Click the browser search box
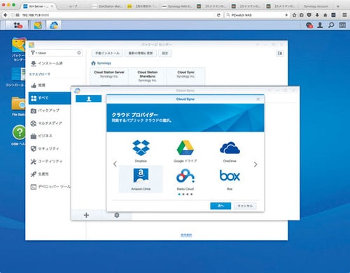The width and height of the screenshot is (350, 273). (257, 15)
